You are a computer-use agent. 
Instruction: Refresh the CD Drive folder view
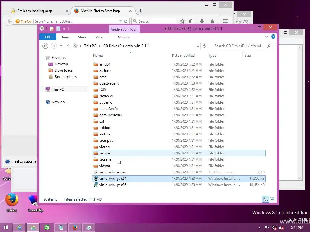tap(204, 46)
